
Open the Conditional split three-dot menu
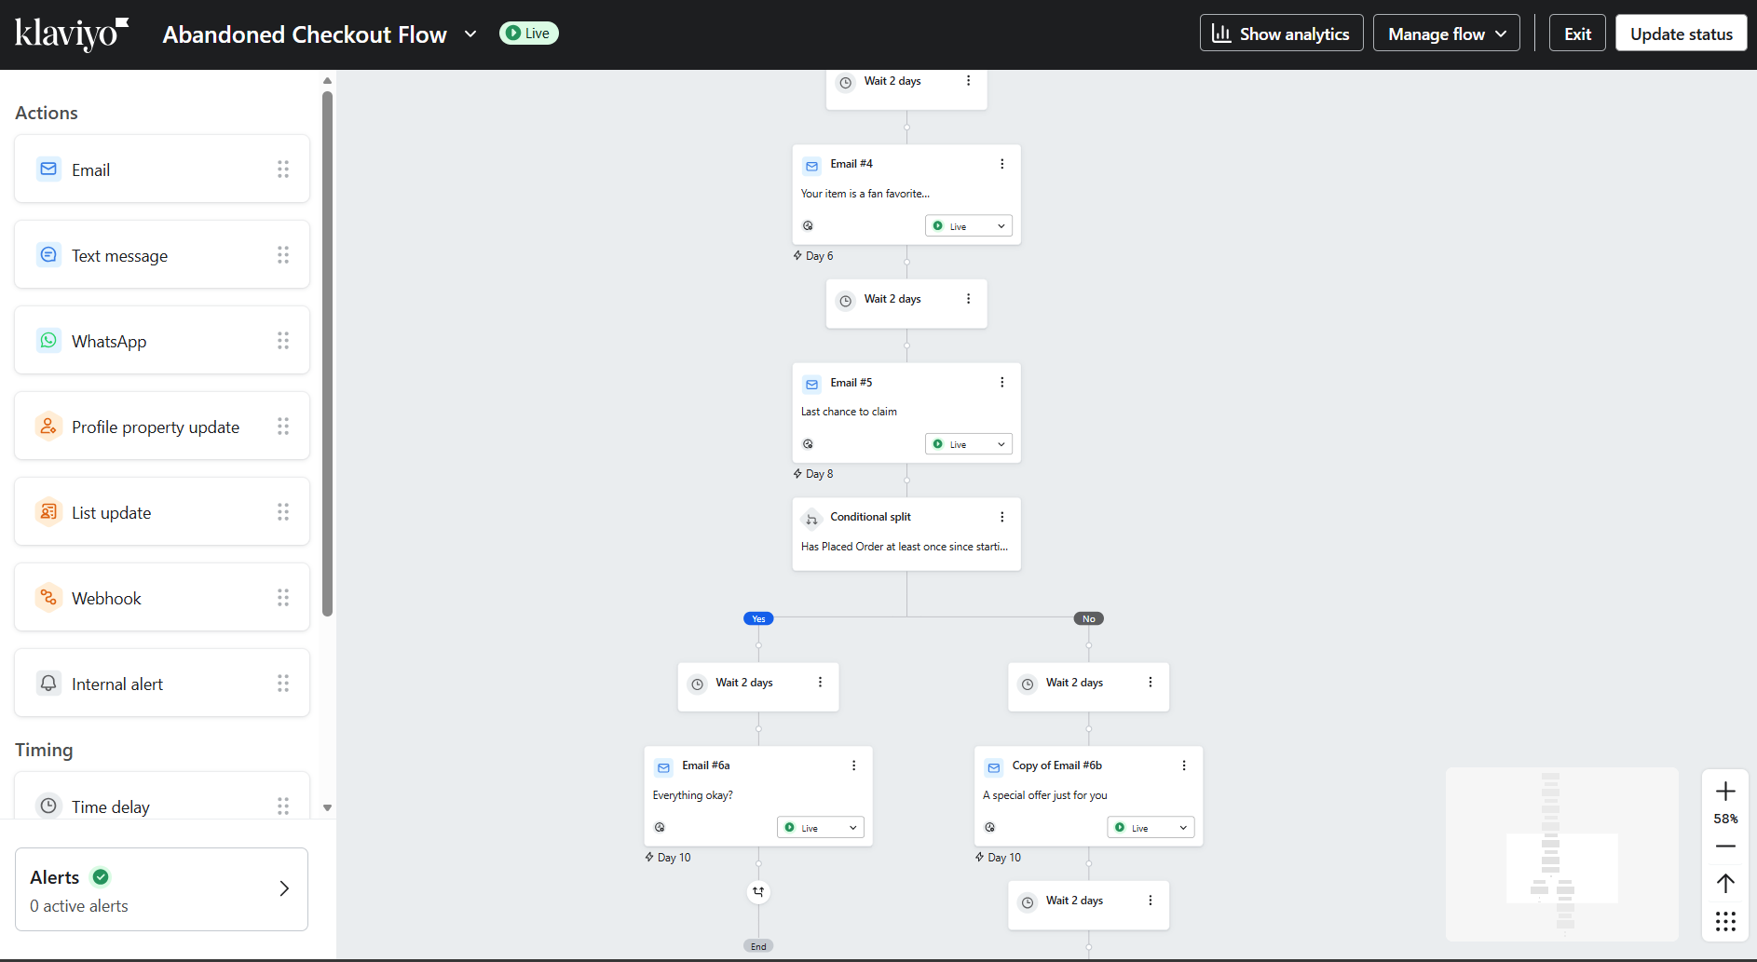[x=1001, y=516]
